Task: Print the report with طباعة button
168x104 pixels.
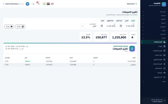Action: tap(9, 27)
